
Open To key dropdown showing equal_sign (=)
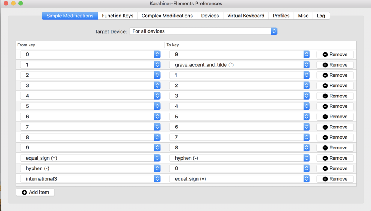[239, 179]
